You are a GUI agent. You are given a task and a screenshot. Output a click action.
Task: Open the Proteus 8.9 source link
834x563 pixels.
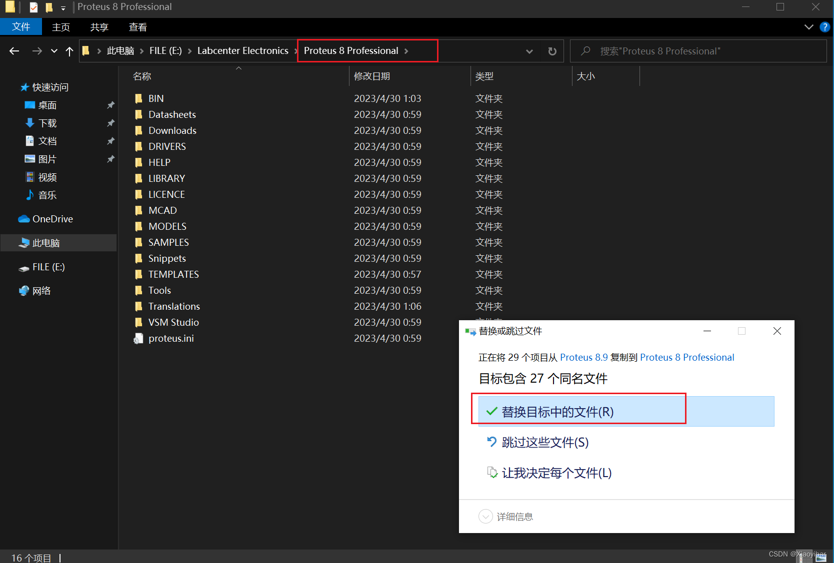tap(584, 357)
